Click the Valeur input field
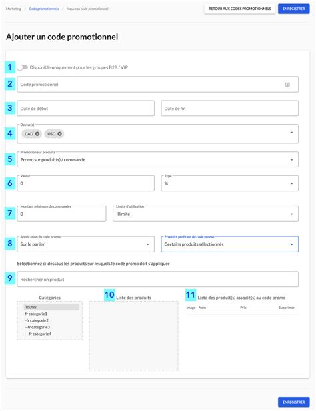The width and height of the screenshot is (316, 411). pos(85,183)
